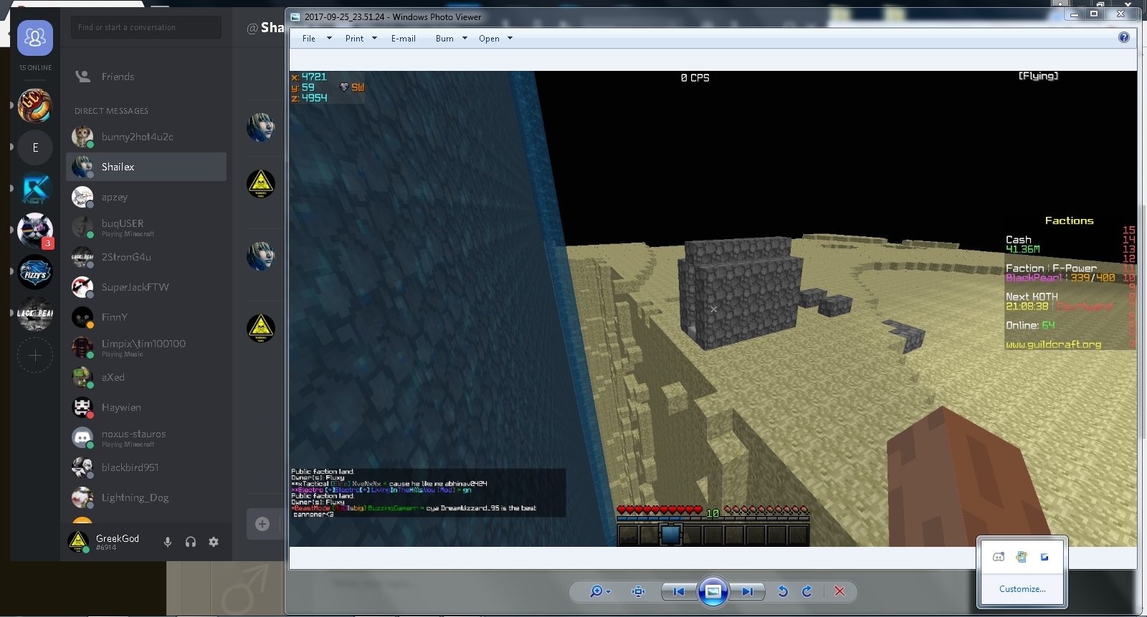
Task: Open the Fizzy's server icon
Action: pyautogui.click(x=35, y=273)
